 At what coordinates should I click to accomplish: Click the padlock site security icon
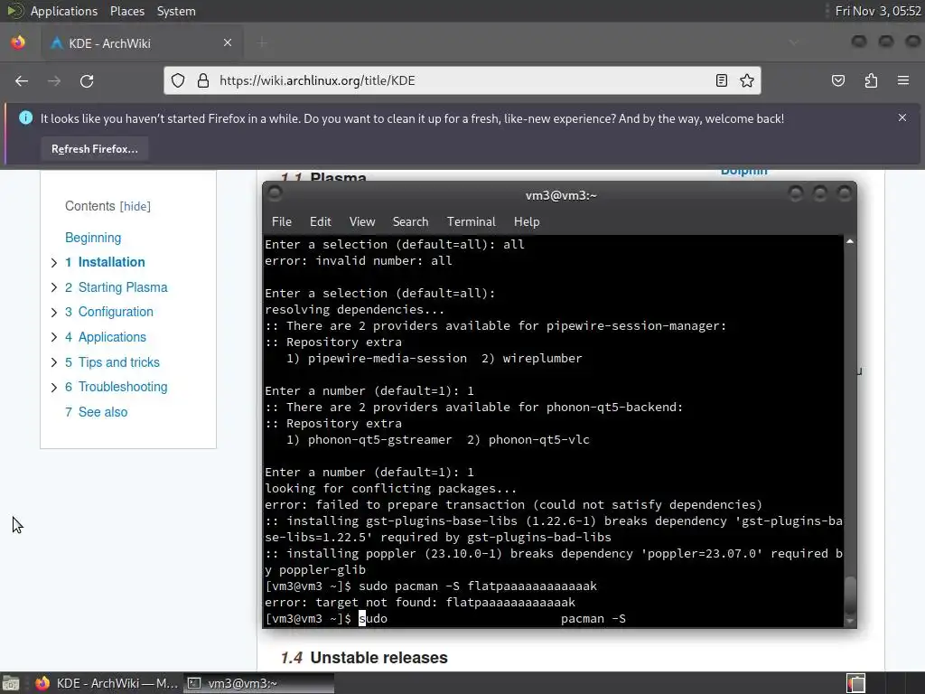203,80
